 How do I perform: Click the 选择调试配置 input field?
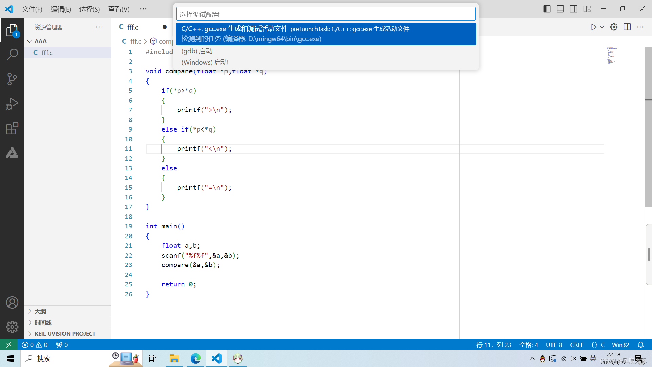pos(325,14)
